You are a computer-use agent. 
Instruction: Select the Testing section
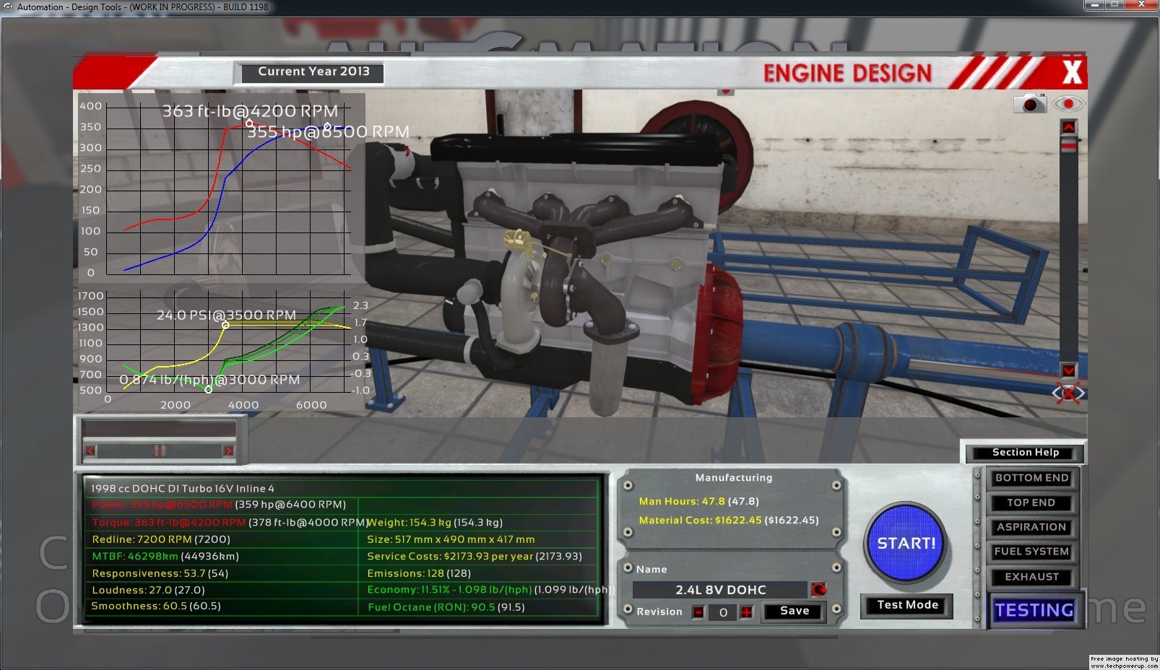[1034, 611]
